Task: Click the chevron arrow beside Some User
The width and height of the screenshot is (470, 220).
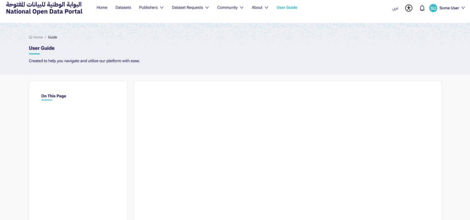Action: 463,8
